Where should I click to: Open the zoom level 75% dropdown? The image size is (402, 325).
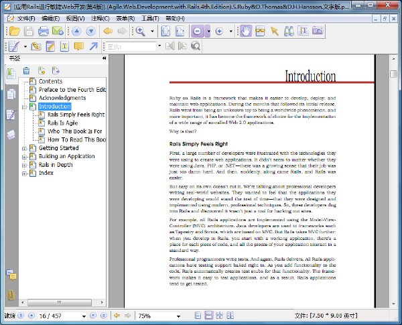178,316
